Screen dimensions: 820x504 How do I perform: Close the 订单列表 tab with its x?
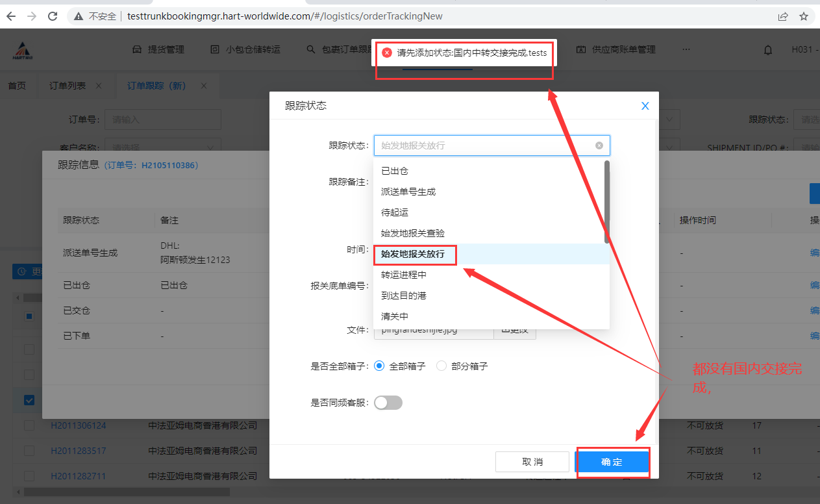pos(99,86)
